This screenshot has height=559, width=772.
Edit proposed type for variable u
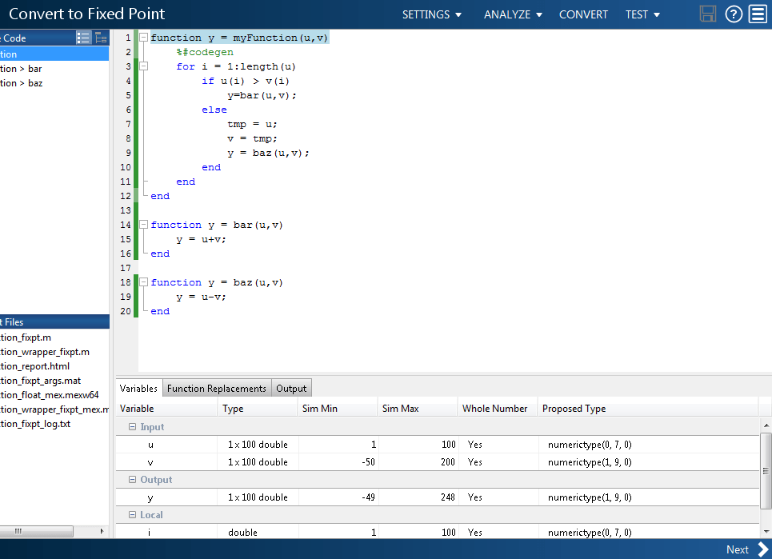coord(590,445)
